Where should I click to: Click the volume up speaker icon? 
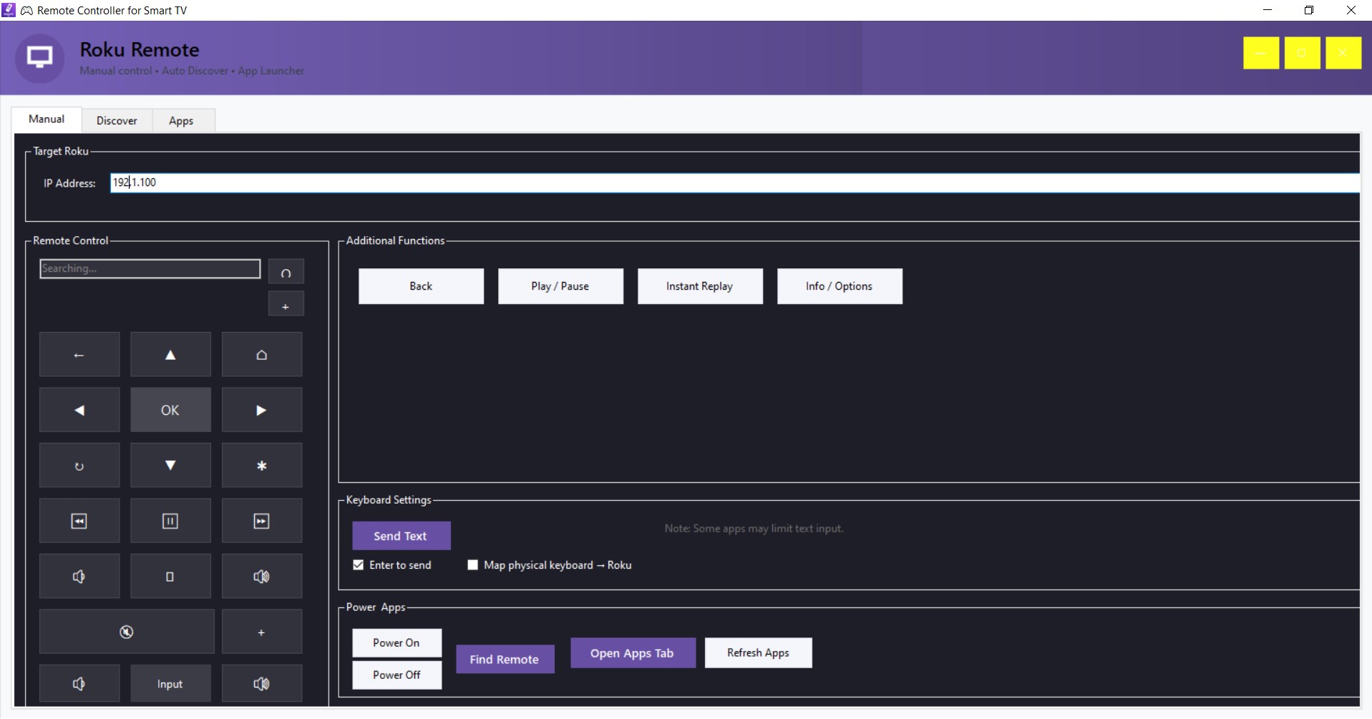[261, 576]
